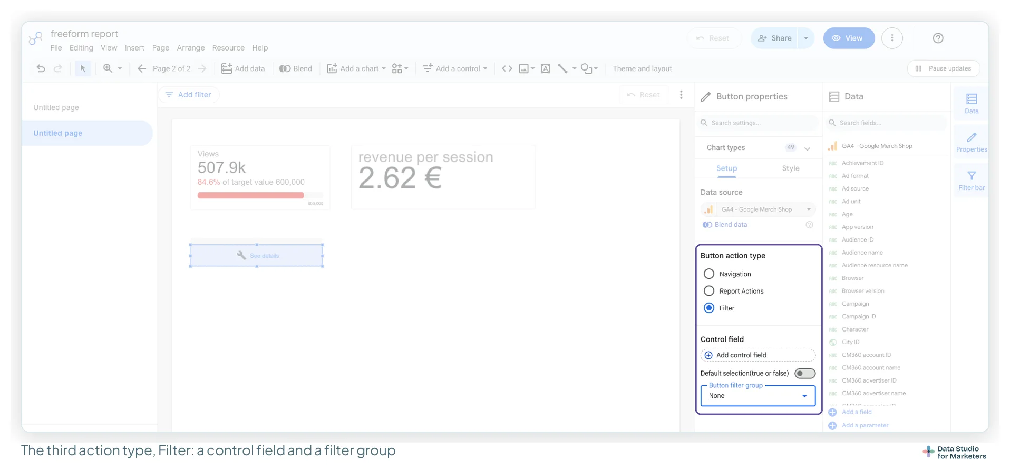Open canvas options three-dot menu
Viewport: 1010px width, 471px height.
(681, 95)
